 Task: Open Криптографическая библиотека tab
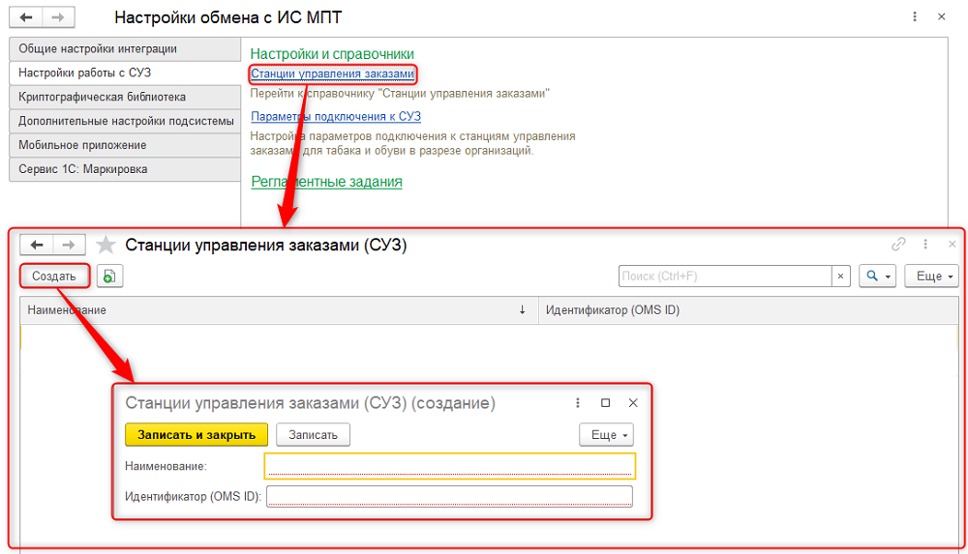[125, 97]
